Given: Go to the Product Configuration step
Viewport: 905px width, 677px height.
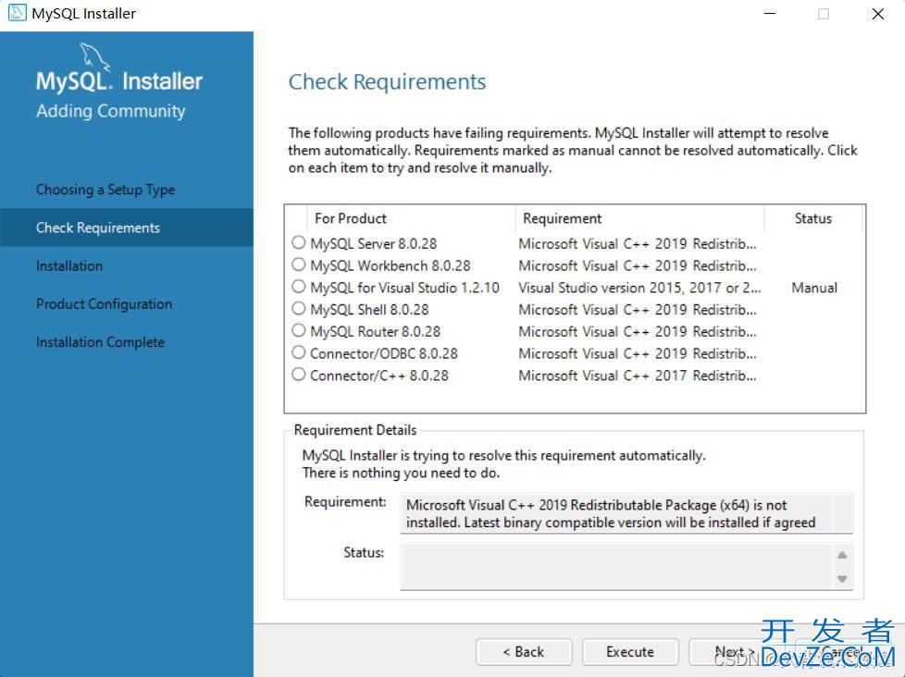Looking at the screenshot, I should [x=104, y=304].
